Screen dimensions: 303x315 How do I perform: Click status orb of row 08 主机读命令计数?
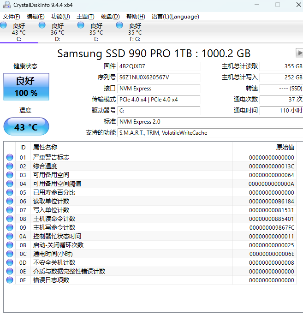coord(10,219)
